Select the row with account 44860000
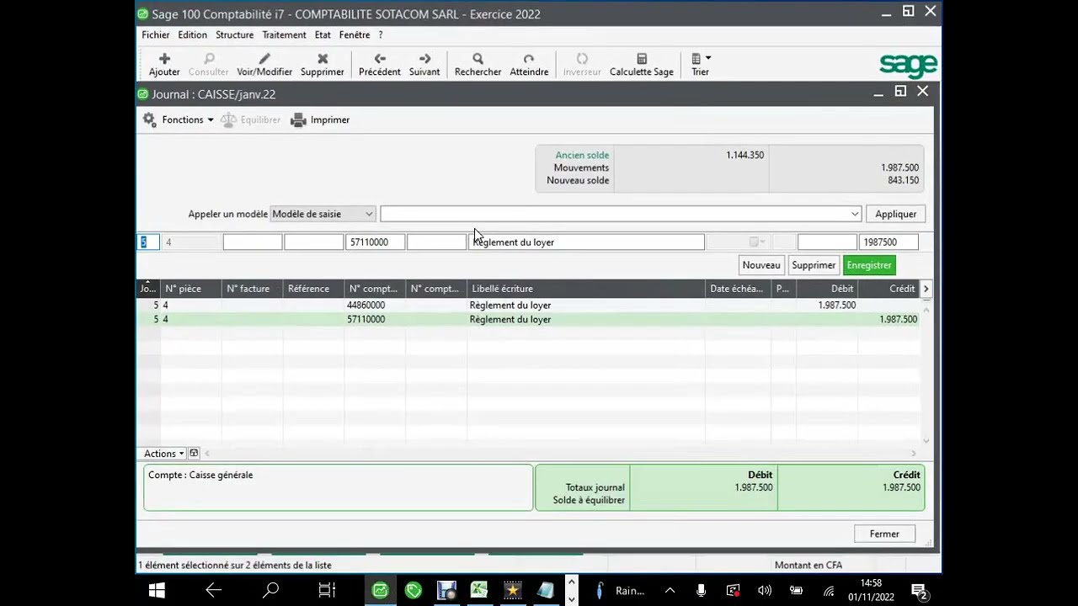The height and width of the screenshot is (606, 1078). pyautogui.click(x=528, y=306)
